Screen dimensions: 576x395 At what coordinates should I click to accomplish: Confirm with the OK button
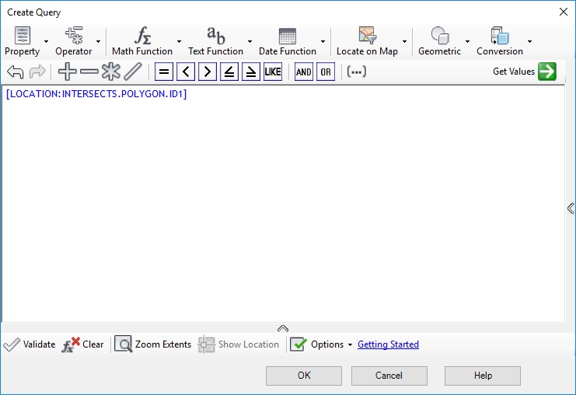(x=304, y=376)
